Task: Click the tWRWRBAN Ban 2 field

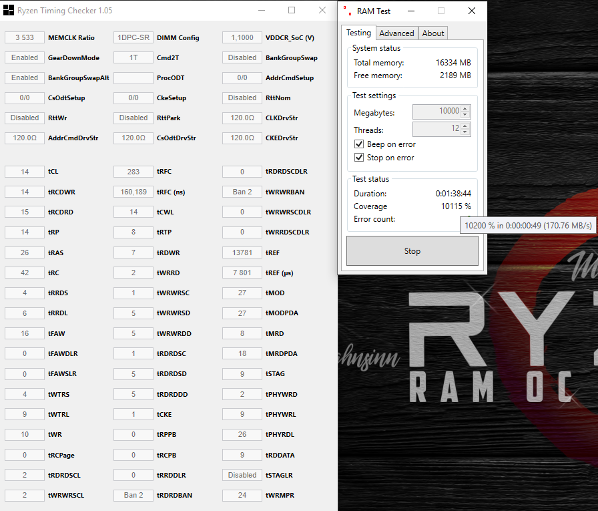Action: point(242,192)
